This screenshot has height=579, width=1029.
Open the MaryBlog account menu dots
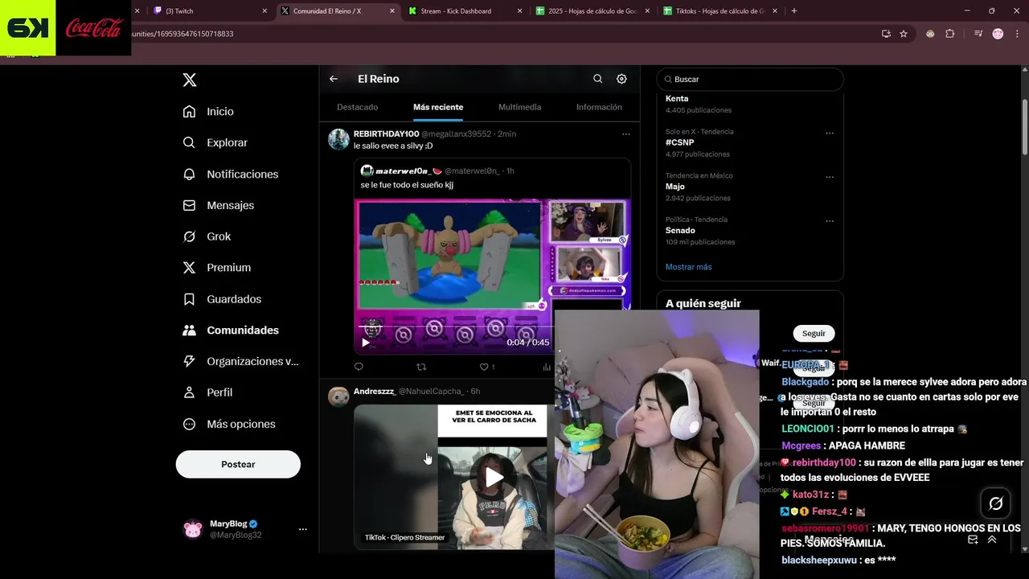point(303,529)
